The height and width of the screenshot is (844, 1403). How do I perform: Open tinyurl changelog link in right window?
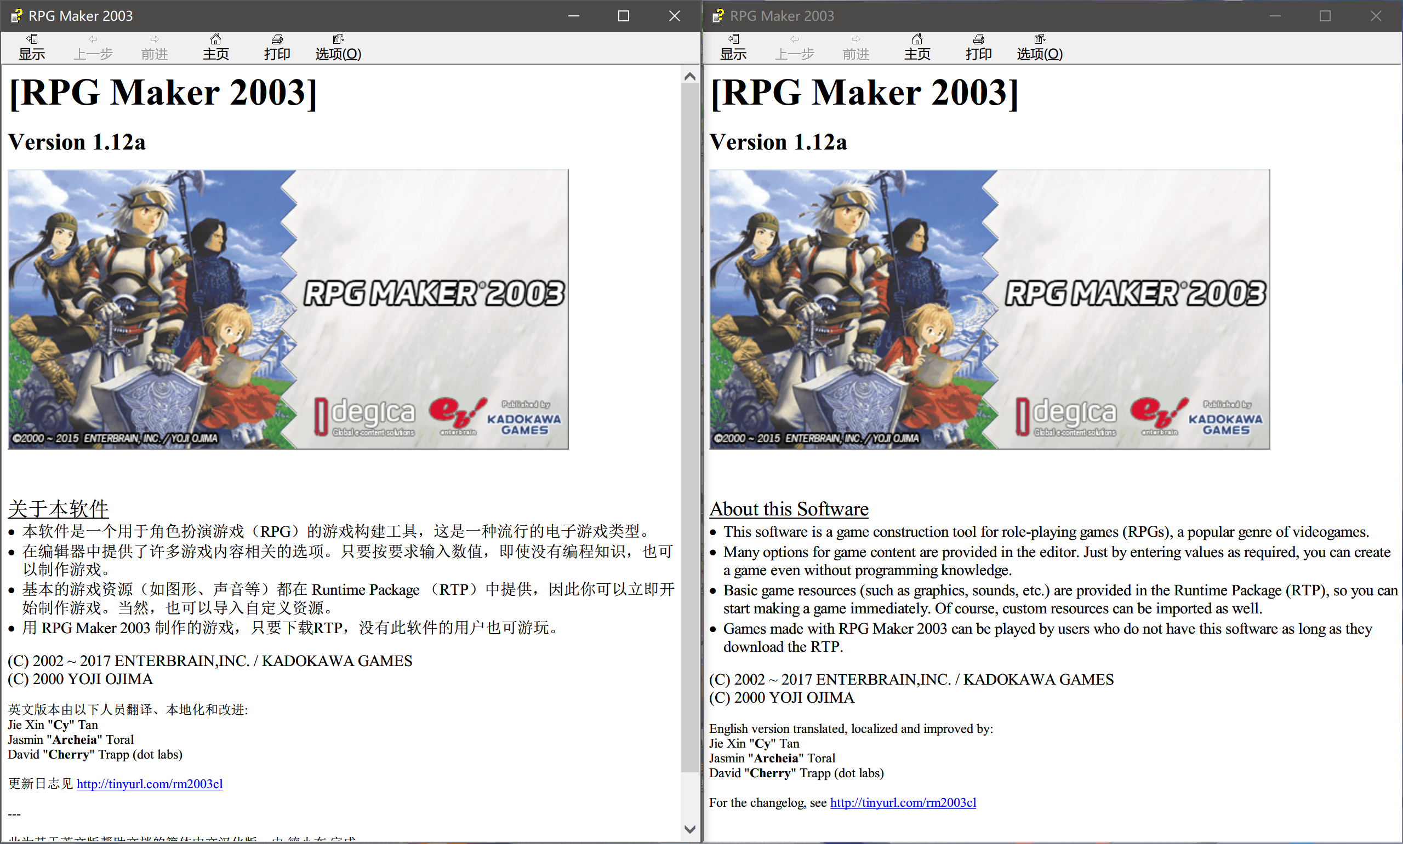click(903, 802)
